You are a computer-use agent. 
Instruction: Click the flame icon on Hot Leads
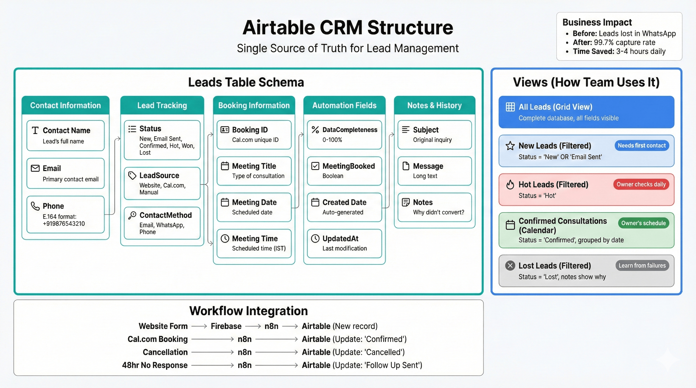510,185
